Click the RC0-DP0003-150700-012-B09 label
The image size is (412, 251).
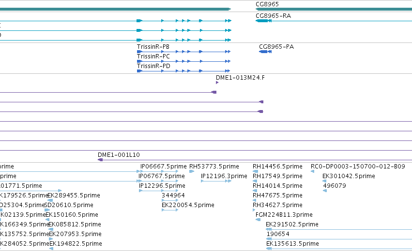[358, 167]
